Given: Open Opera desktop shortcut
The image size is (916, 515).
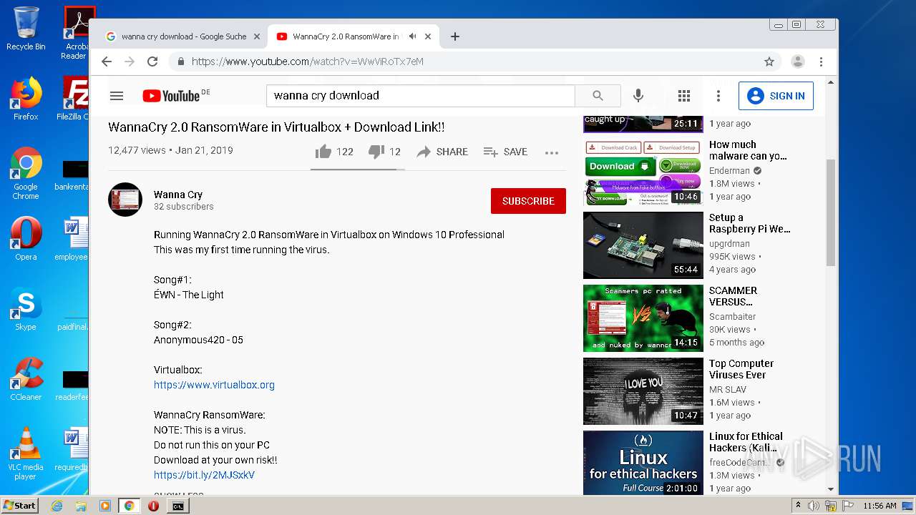Looking at the screenshot, I should click(26, 239).
